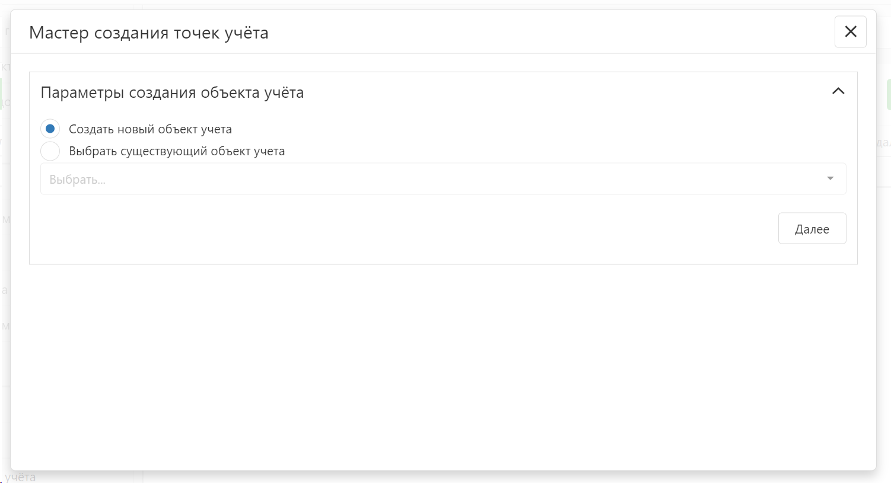The image size is (891, 483).
Task: Click the 'Выбрать...' placeholder text
Action: coord(78,180)
